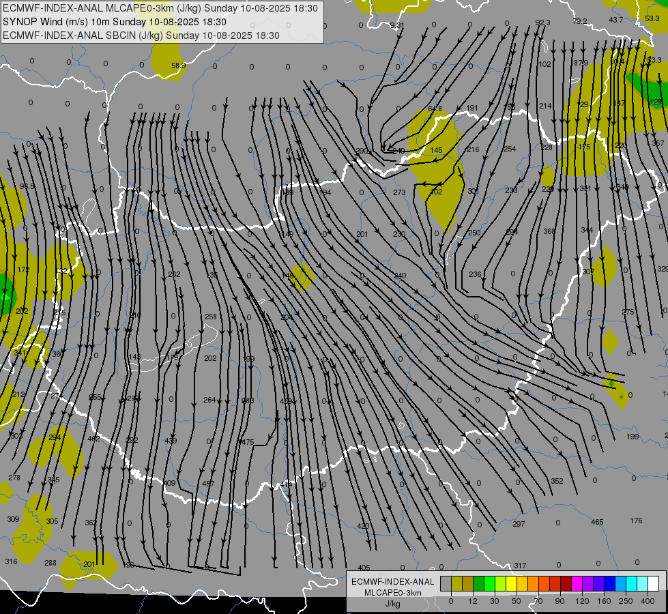The height and width of the screenshot is (614, 668).
Task: Click the map value 420
Action: point(363,526)
